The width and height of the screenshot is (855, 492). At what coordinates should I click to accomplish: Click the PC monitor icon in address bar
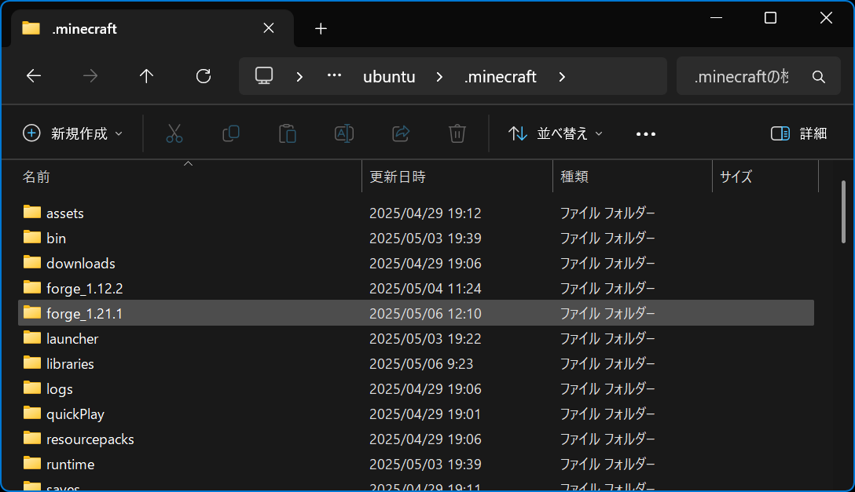pyautogui.click(x=264, y=75)
